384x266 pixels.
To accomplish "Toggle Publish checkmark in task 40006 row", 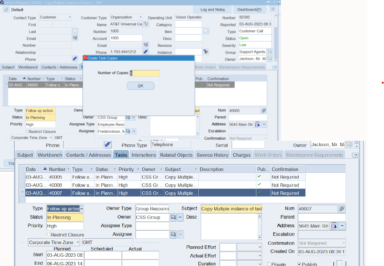I will pyautogui.click(x=259, y=185).
